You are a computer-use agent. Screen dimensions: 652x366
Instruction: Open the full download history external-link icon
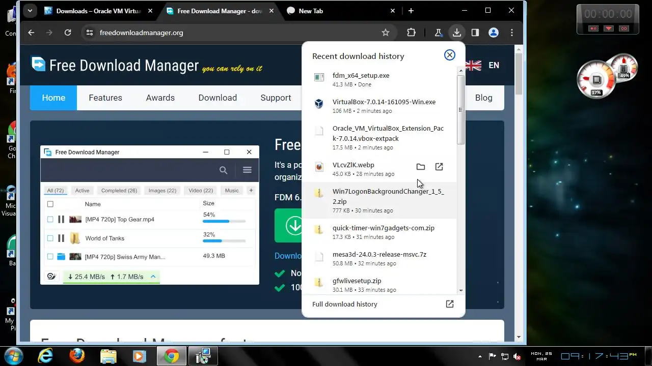pos(449,304)
